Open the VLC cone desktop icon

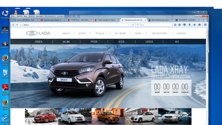[16, 12]
